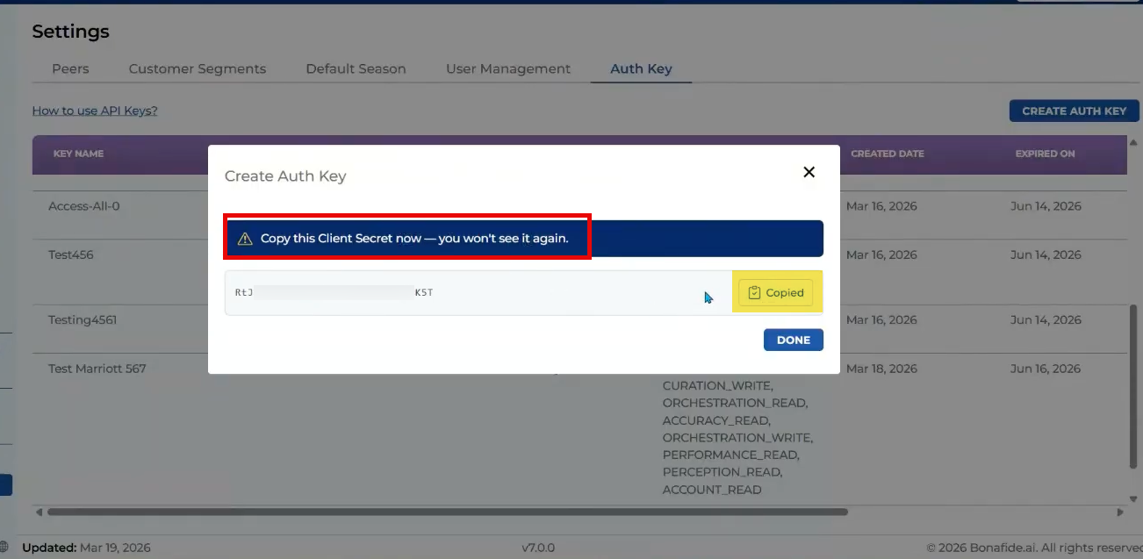This screenshot has width=1143, height=559.
Task: Click the vertical scrollbar thumb of table
Action: pyautogui.click(x=1133, y=386)
